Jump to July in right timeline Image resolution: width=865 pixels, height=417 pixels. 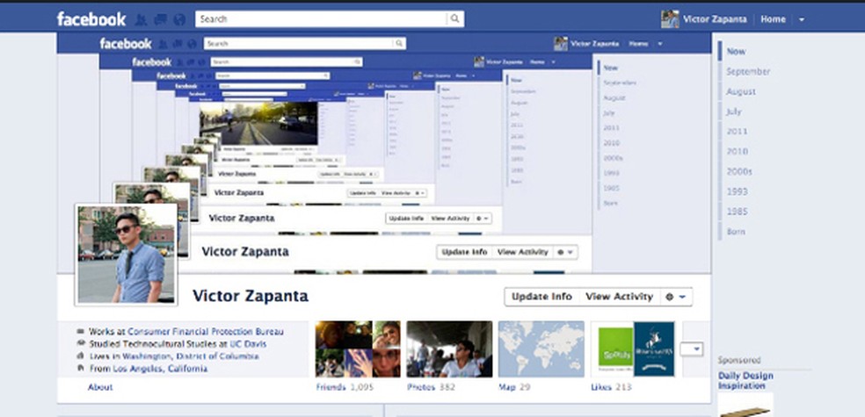(734, 111)
